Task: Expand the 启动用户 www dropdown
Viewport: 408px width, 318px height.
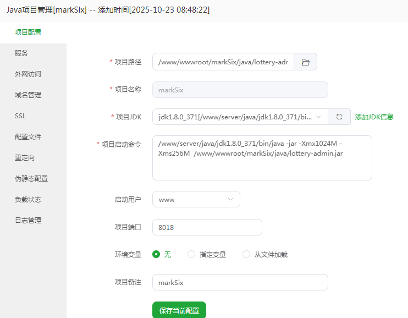Action: pyautogui.click(x=196, y=199)
